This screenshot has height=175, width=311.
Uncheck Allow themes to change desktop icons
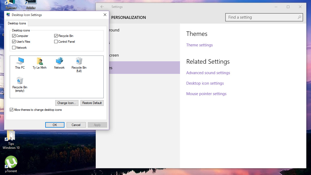(x=11, y=110)
